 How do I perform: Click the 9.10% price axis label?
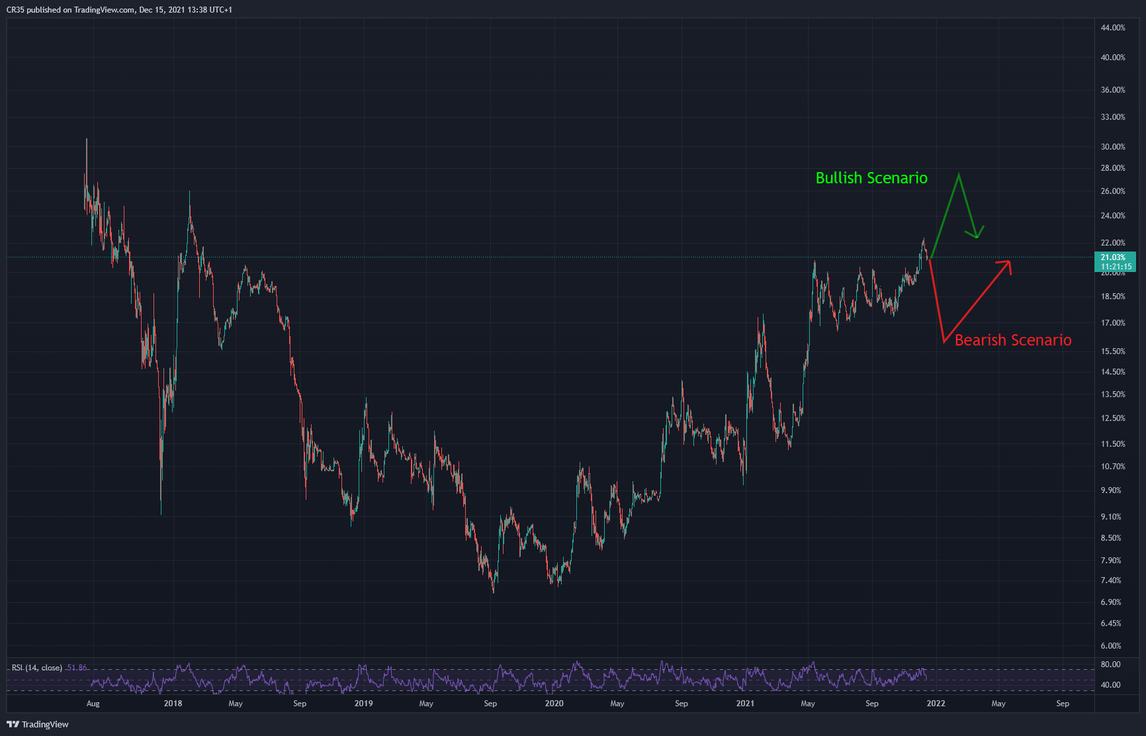(x=1111, y=517)
